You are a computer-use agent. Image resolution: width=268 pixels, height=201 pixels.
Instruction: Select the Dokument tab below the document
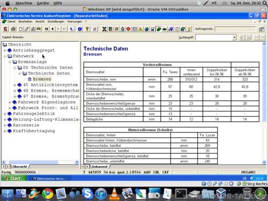[x=100, y=167]
